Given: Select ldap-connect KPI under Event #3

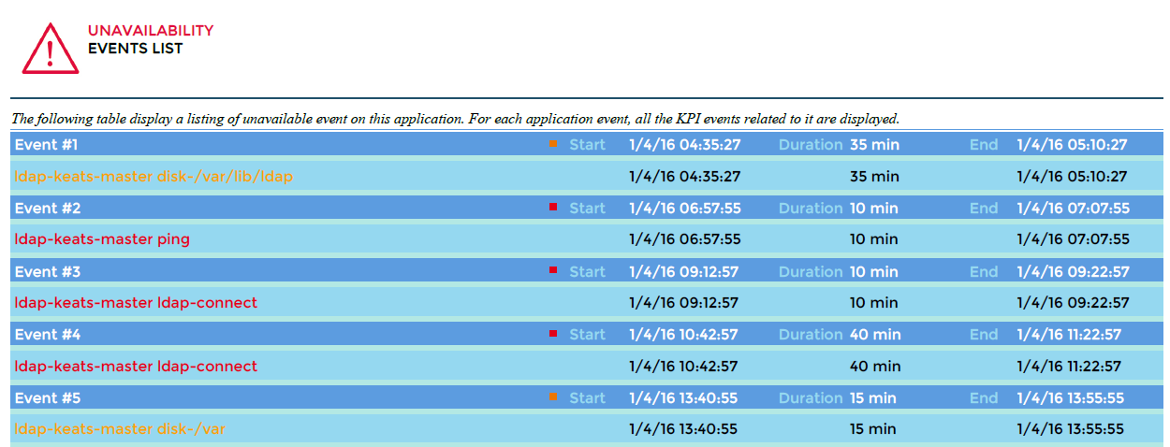Looking at the screenshot, I should click(x=136, y=303).
